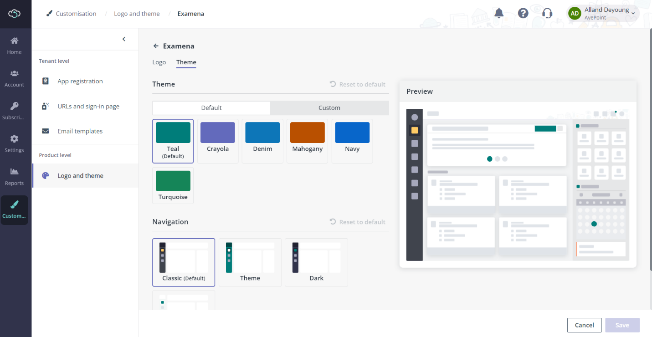Open the Account section
This screenshot has width=652, height=337.
tap(14, 78)
